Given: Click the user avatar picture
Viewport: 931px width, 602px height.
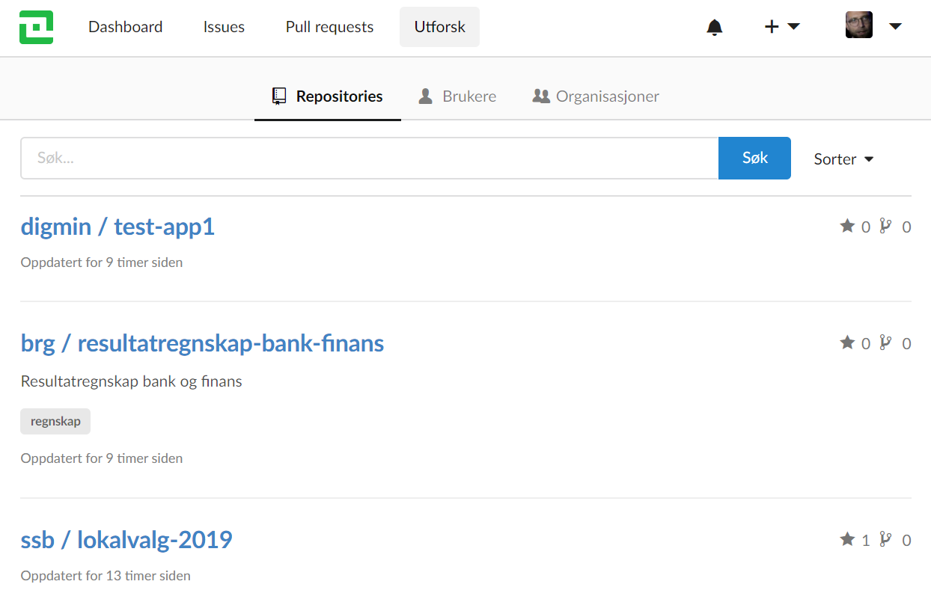Looking at the screenshot, I should pyautogui.click(x=858, y=25).
